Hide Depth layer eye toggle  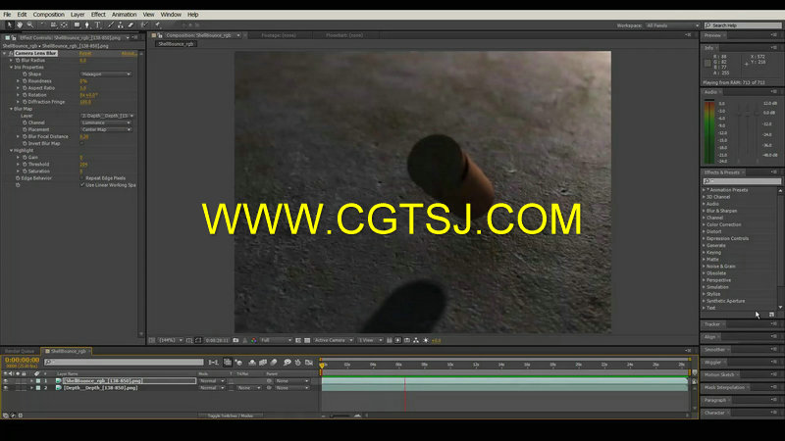point(6,388)
